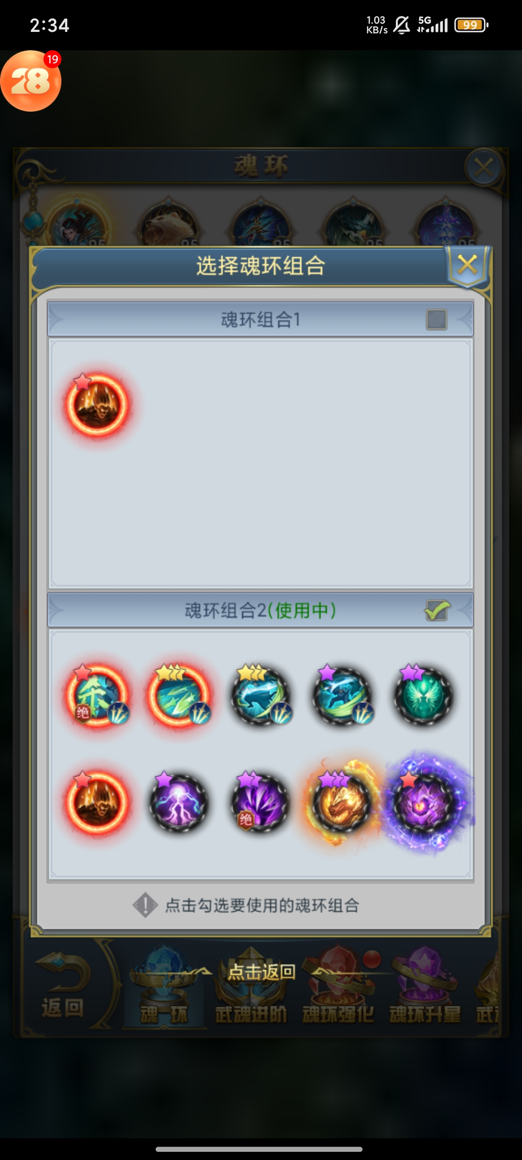Tap the fire demon ring in 魂环组合1
522x1160 pixels.
[x=97, y=405]
